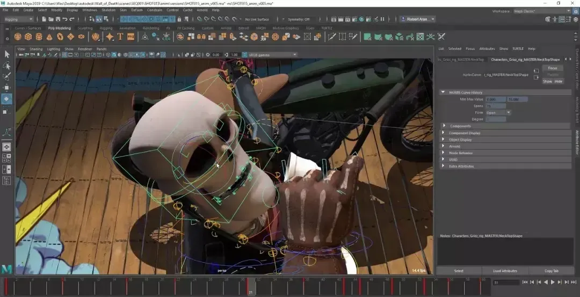Click the current frame 31 marker on timeline
The image size is (580, 297).
250,287
